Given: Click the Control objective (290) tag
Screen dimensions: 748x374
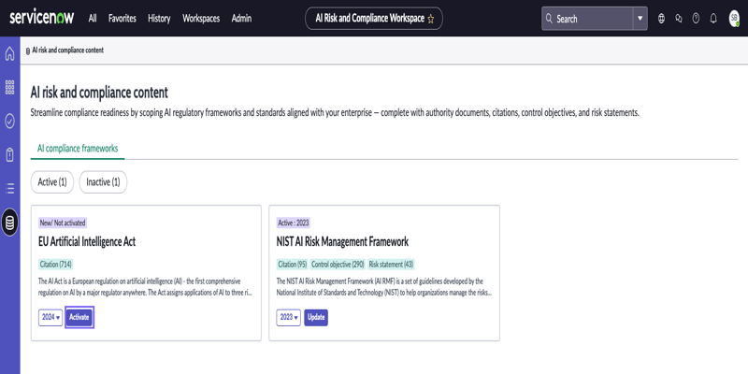Looking at the screenshot, I should point(338,265).
